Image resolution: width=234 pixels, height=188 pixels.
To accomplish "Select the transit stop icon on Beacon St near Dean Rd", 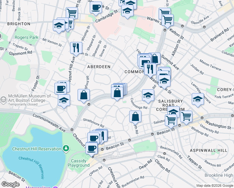I will 152,134.
